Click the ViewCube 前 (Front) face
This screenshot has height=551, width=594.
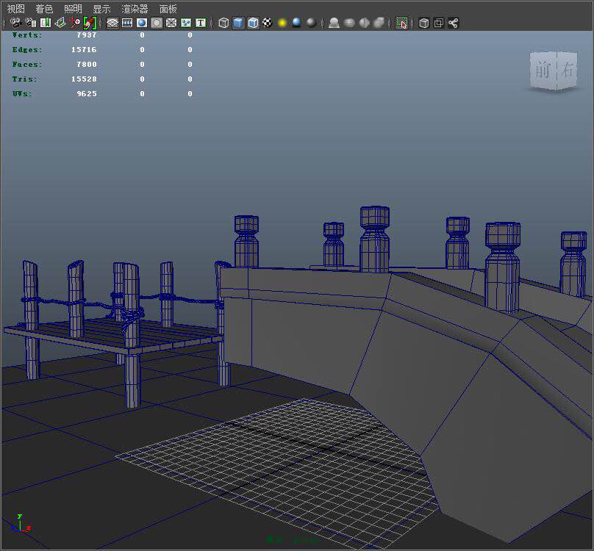click(x=543, y=71)
